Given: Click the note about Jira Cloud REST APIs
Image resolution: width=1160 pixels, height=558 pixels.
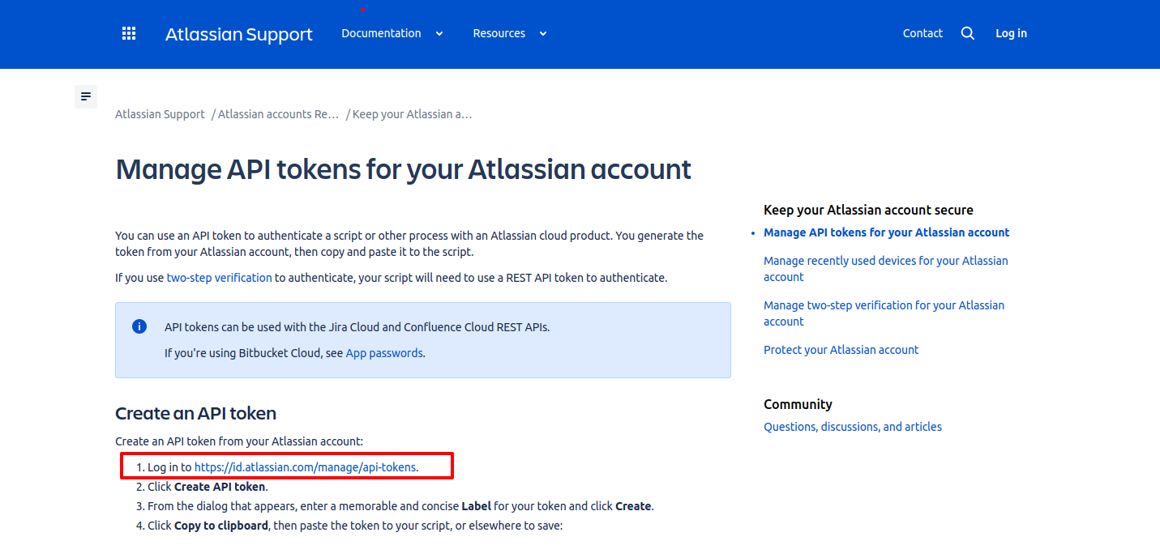Looking at the screenshot, I should (357, 327).
